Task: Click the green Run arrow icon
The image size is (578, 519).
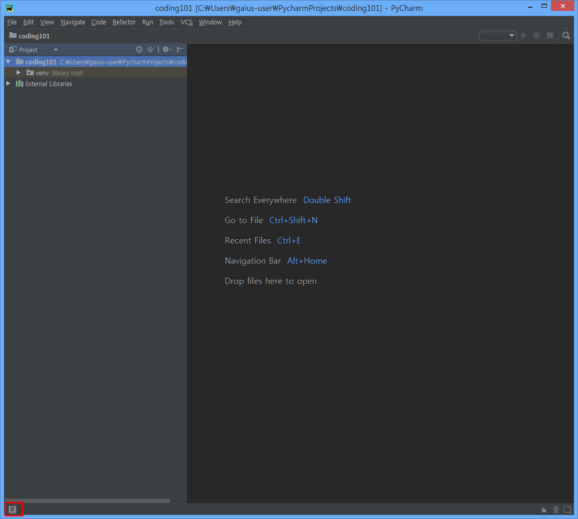Action: (x=524, y=35)
